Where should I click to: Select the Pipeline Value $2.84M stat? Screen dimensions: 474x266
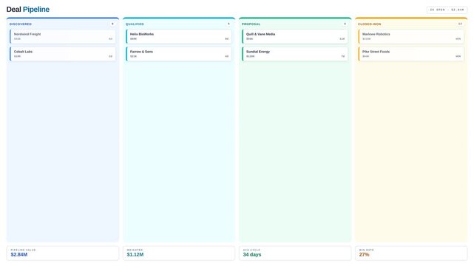coord(63,253)
